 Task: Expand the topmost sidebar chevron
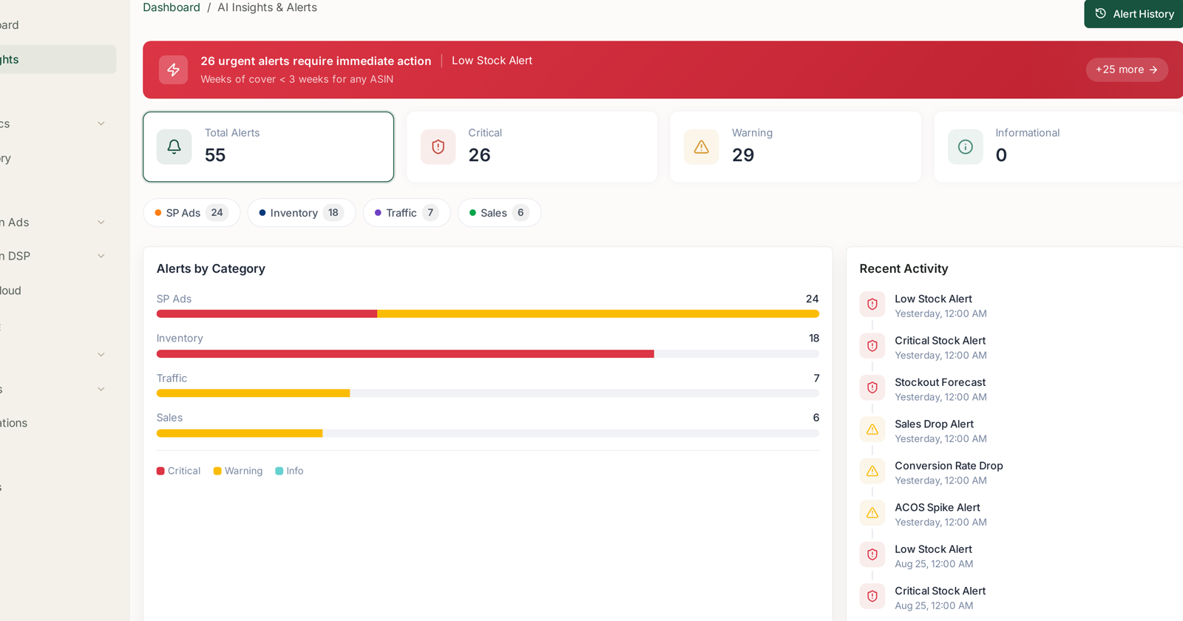coord(101,123)
